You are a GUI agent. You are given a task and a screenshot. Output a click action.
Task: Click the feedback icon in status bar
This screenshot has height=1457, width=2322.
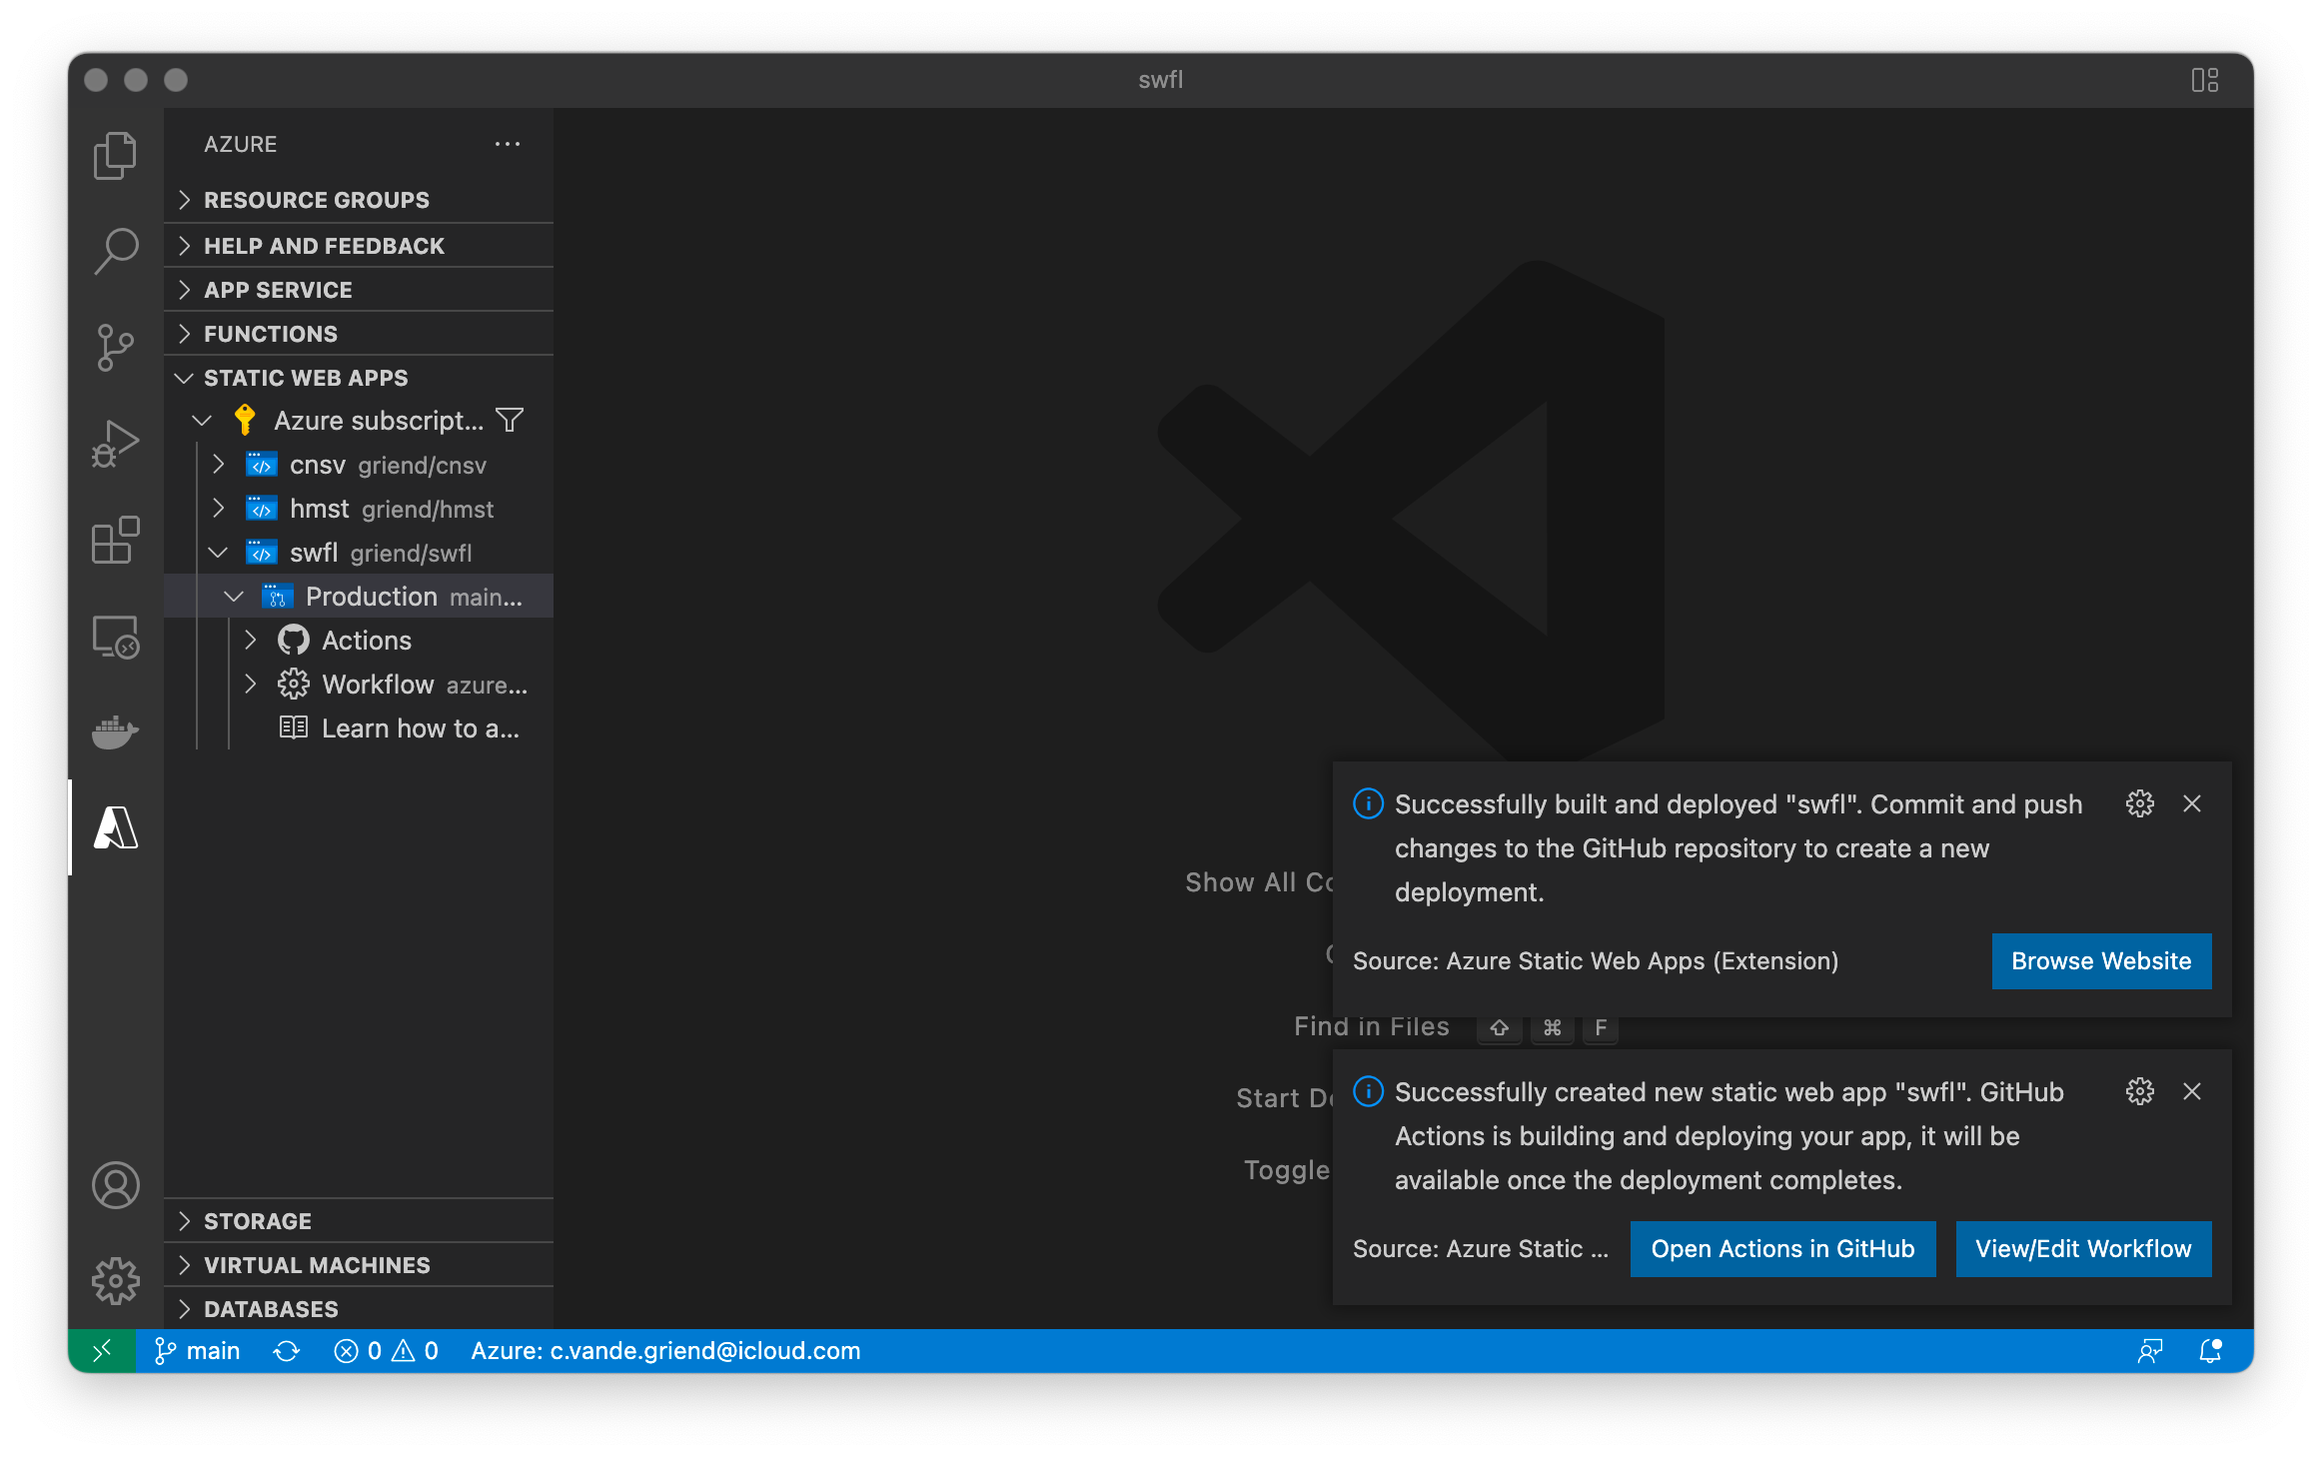click(2150, 1351)
